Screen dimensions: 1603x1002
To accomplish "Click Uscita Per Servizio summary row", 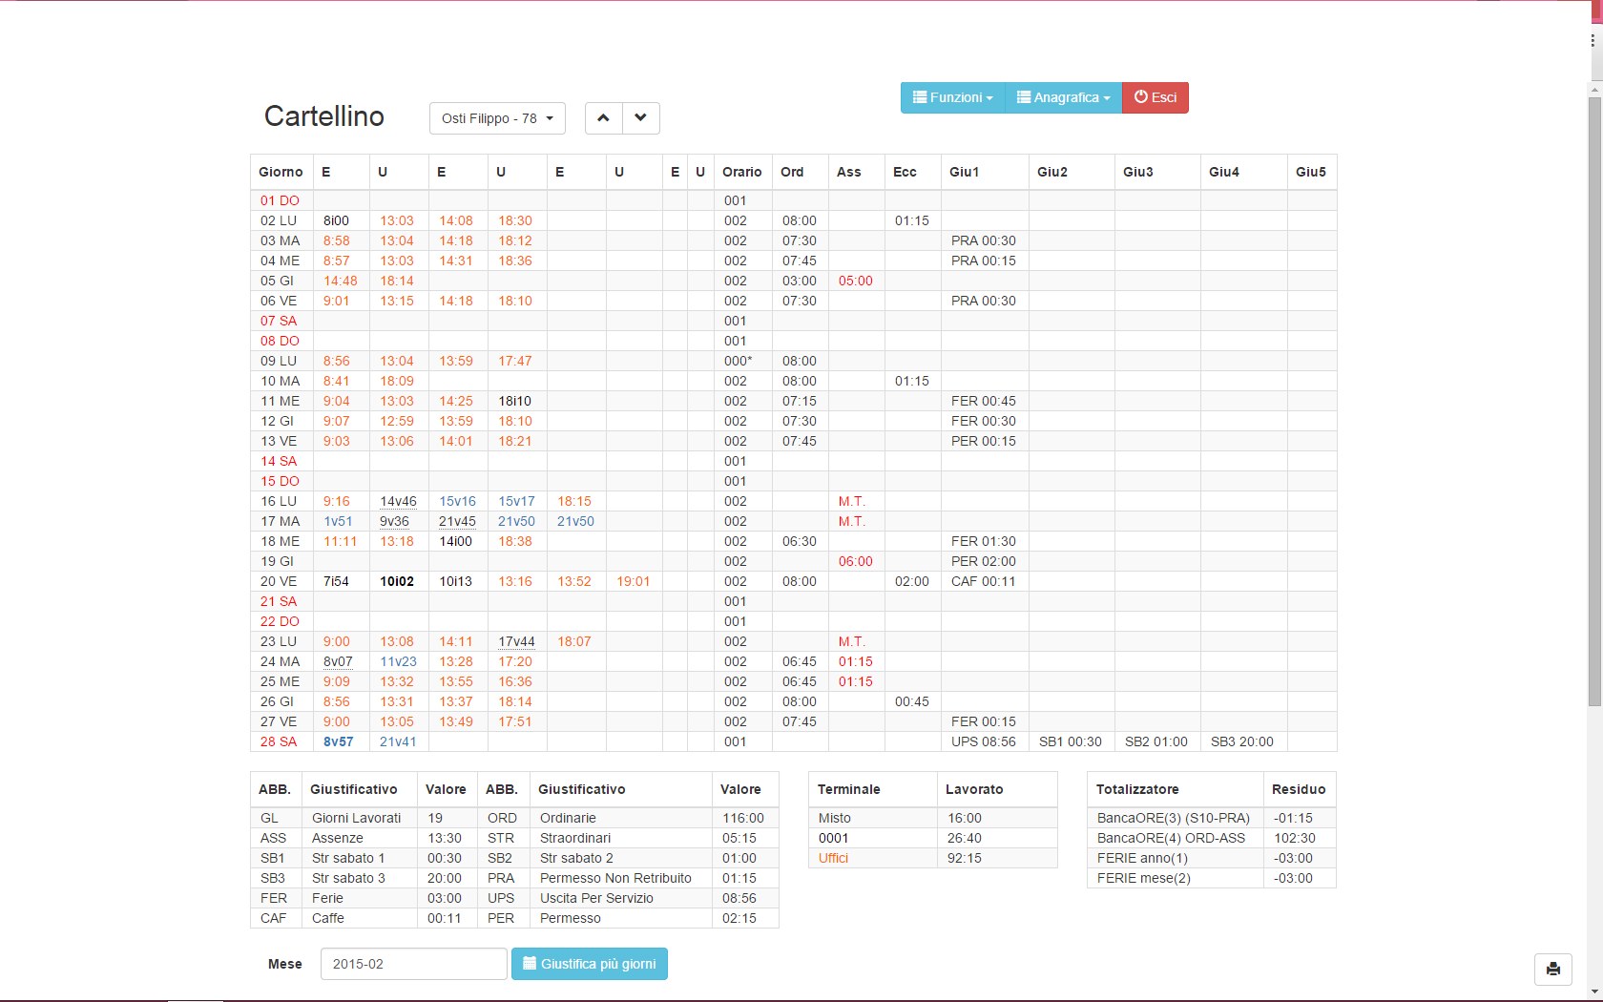I will pos(629,898).
